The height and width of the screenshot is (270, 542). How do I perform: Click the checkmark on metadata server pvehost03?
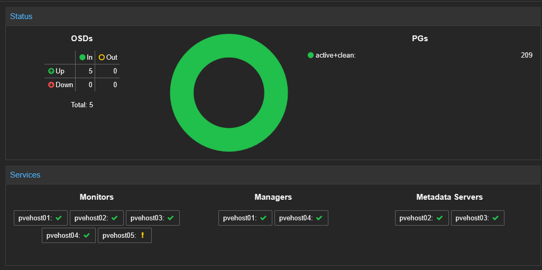(x=495, y=218)
